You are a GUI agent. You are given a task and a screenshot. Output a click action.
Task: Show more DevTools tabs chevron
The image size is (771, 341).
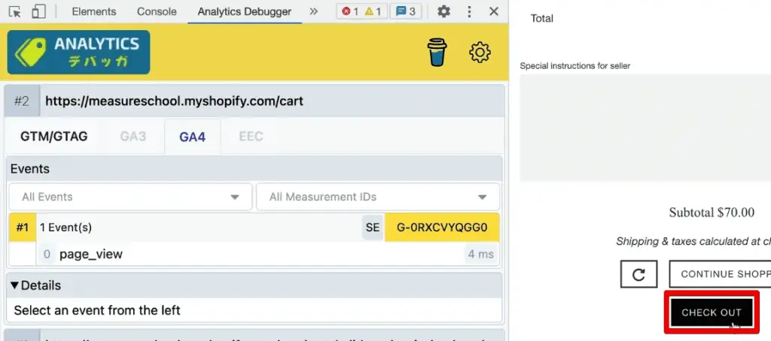point(314,11)
